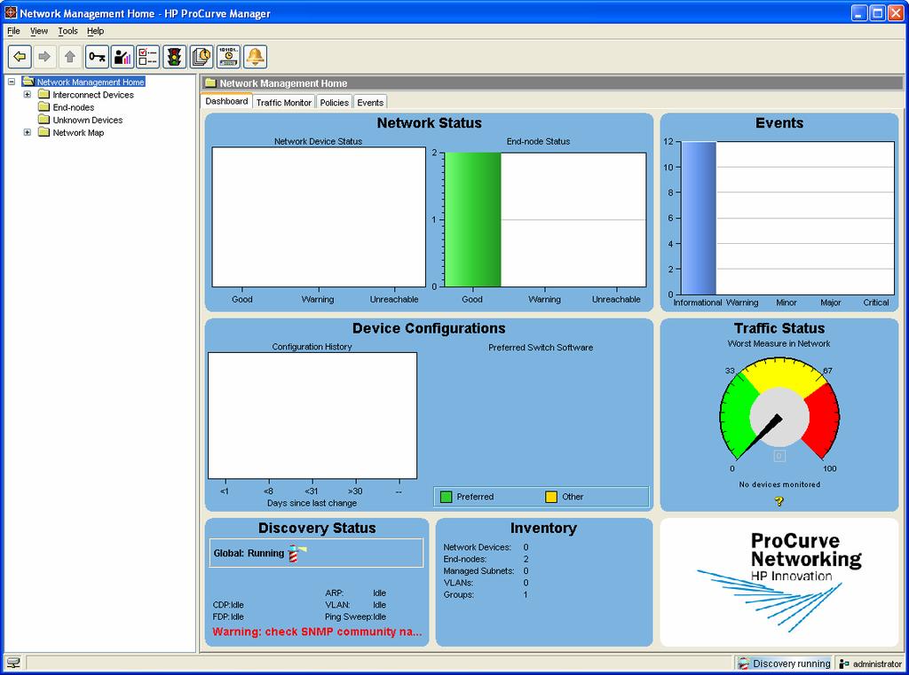Switch to the Traffic Monitor tab

283,103
